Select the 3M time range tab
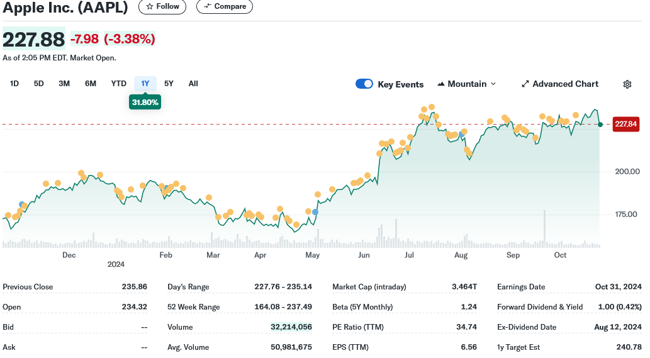650x358 pixels. (64, 84)
